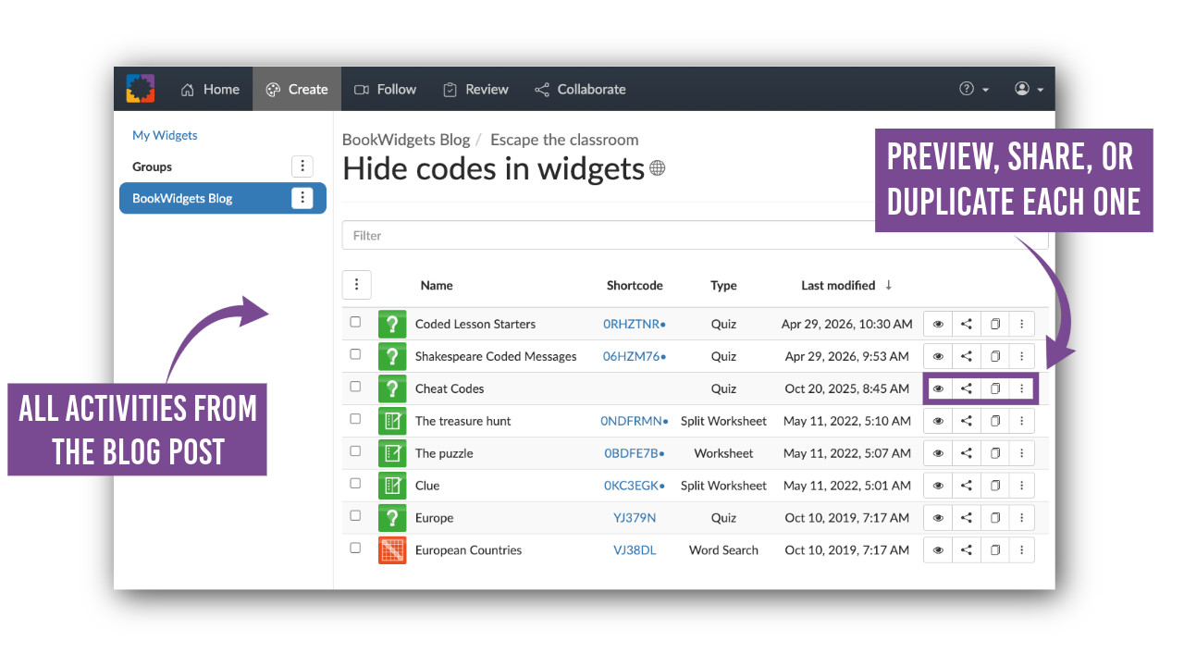Screen dimensions: 1184x666
Task: Preview Shakespeare Coded Messages widget
Action: (x=938, y=356)
